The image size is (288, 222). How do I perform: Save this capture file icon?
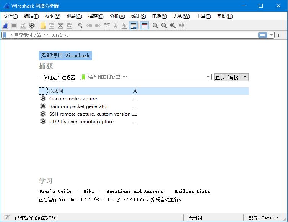(52, 26)
